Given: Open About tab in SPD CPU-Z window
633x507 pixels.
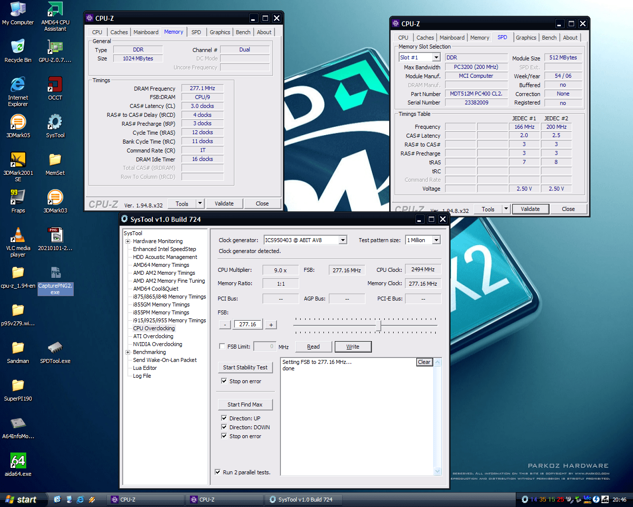Looking at the screenshot, I should 570,38.
